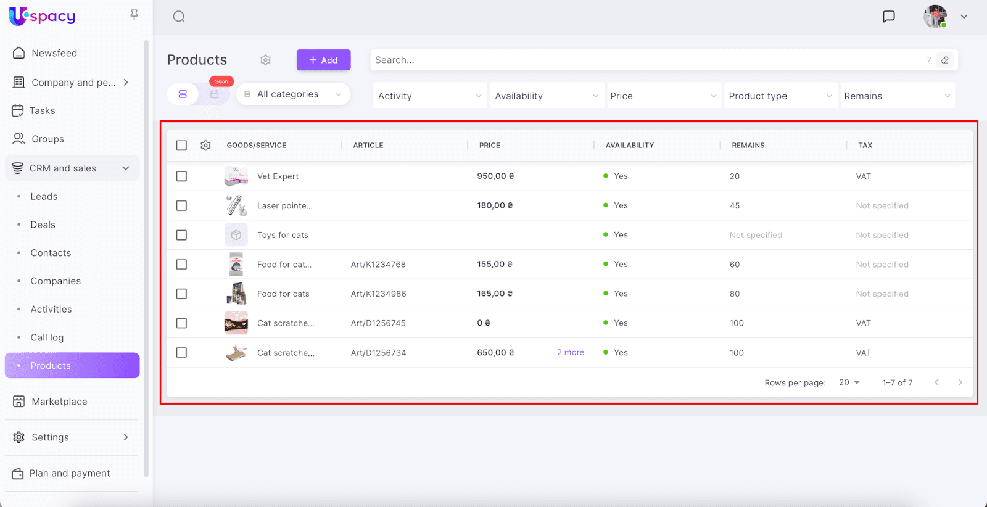The width and height of the screenshot is (987, 507).
Task: Open the All categories dropdown
Action: click(x=294, y=94)
